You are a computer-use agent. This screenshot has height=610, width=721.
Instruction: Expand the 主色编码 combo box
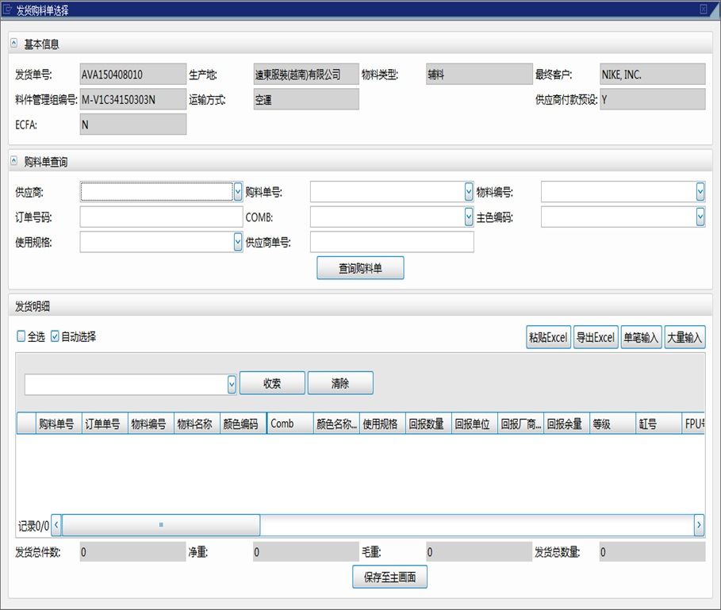tap(700, 217)
